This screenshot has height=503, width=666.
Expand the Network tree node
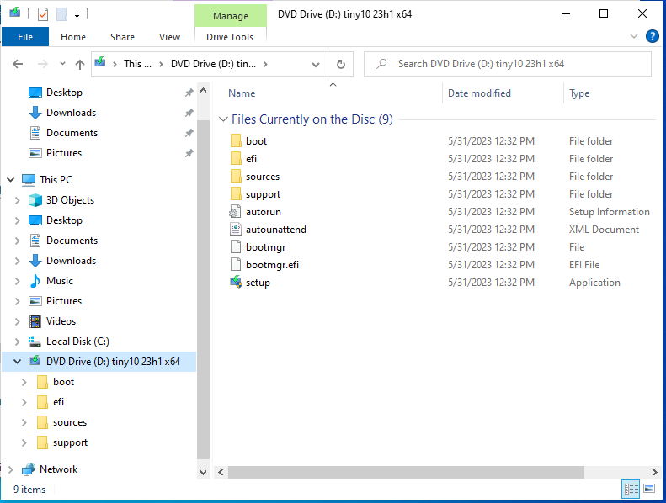(x=11, y=469)
